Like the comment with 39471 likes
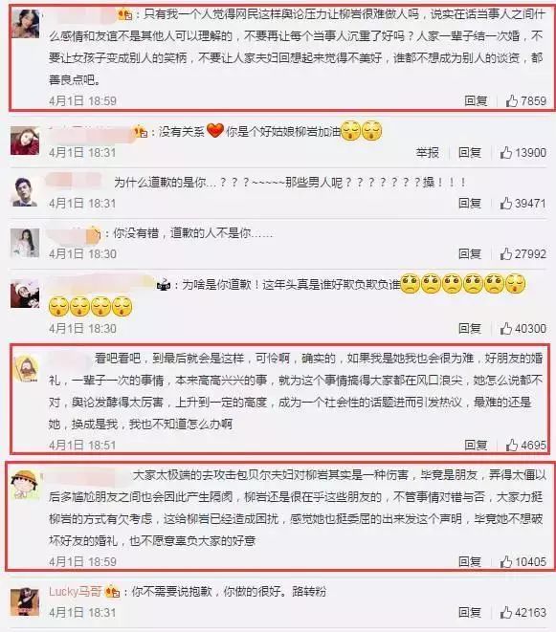556x632 pixels. [506, 203]
